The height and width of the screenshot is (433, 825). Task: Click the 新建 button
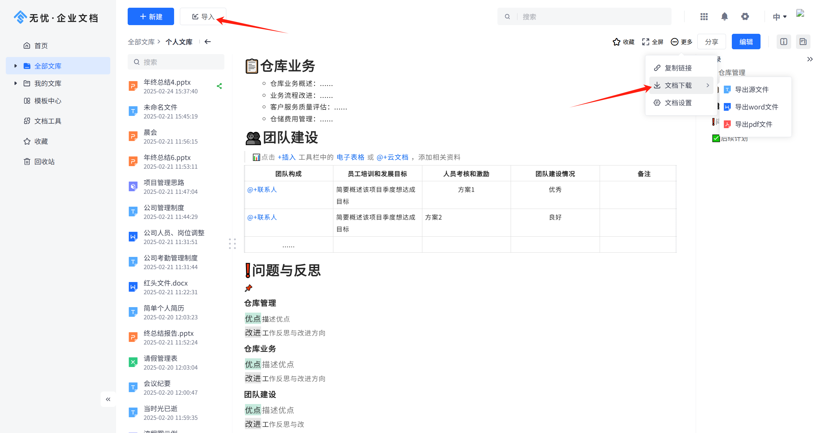(x=151, y=16)
